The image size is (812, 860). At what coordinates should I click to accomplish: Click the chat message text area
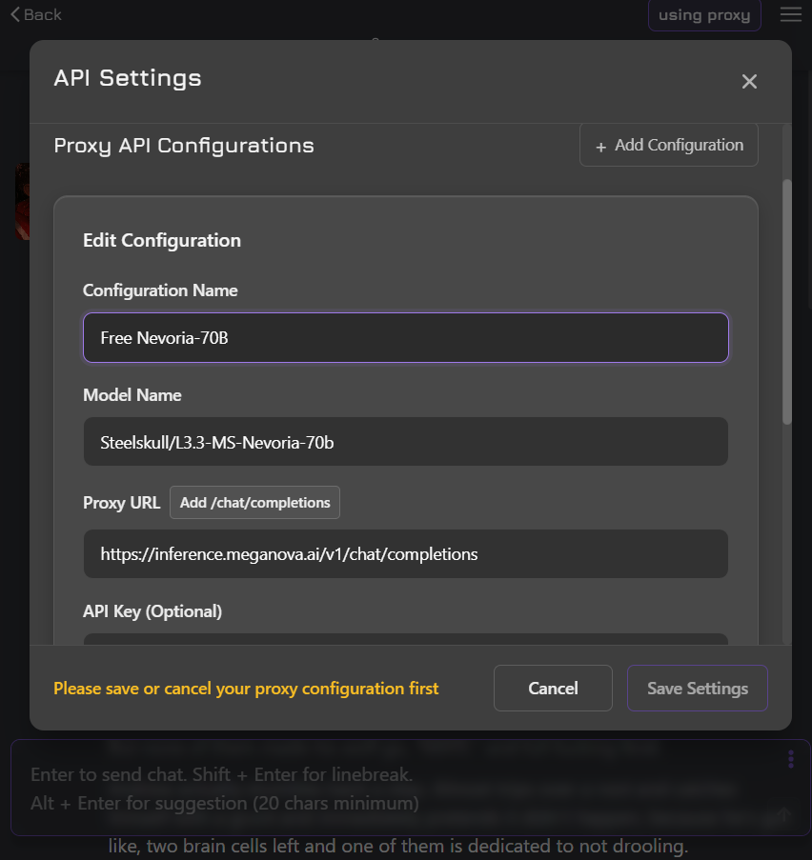click(381, 789)
